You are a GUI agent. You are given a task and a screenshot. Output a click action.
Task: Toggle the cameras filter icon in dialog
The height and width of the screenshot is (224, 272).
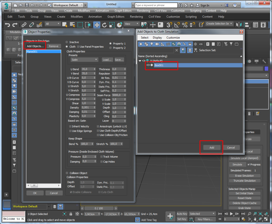(157, 44)
